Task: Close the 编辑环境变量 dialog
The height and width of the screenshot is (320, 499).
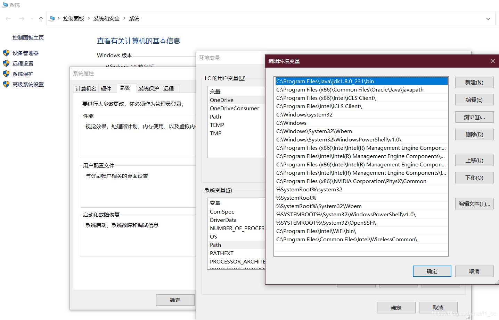Action: [492, 61]
